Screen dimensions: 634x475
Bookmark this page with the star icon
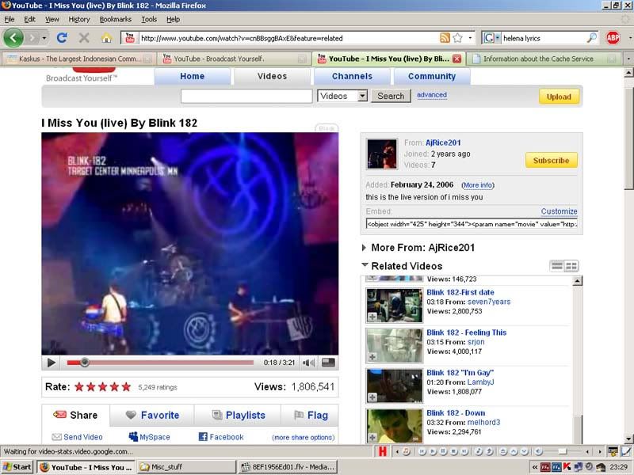tap(458, 38)
